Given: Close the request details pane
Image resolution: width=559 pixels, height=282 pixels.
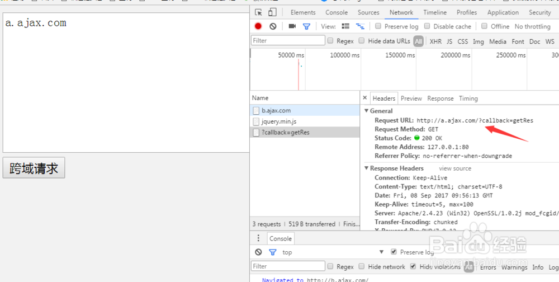Looking at the screenshot, I should [x=364, y=98].
